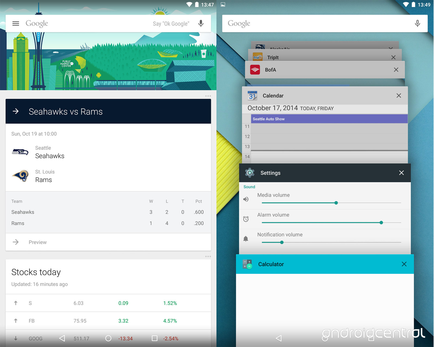
Task: Adjust the Alarm volume slider
Action: 331,223
